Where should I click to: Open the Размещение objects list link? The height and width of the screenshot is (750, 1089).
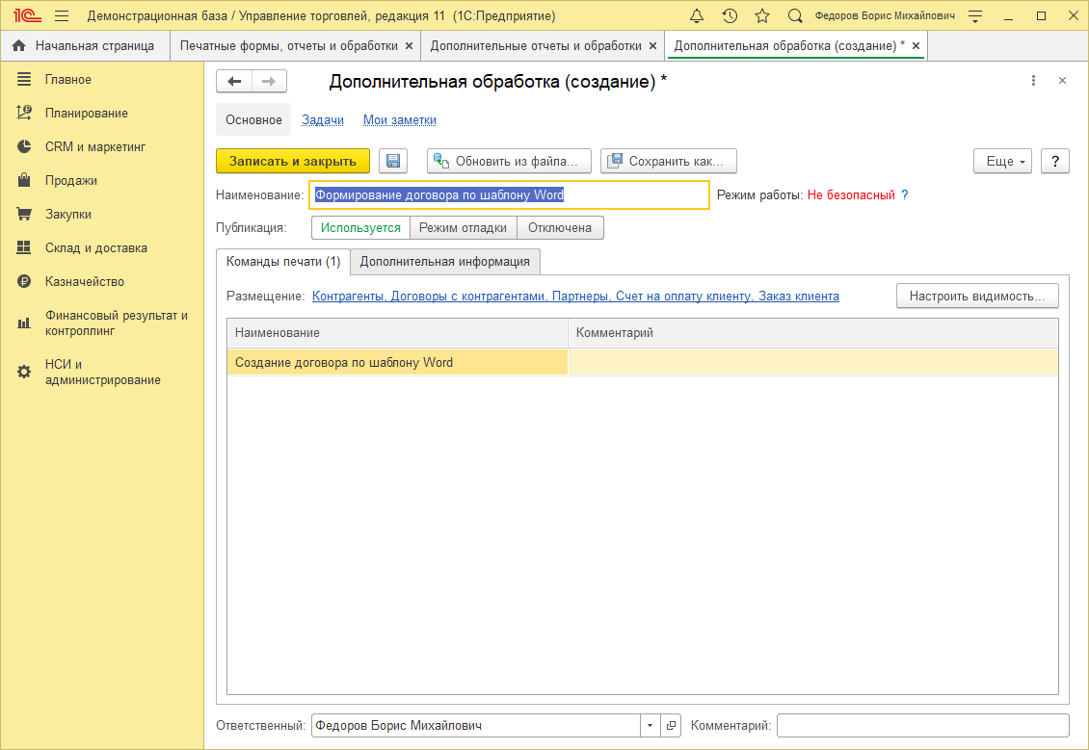coord(575,297)
